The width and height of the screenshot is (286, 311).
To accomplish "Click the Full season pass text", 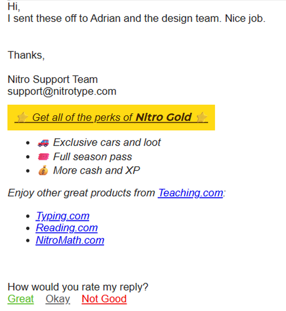I will [92, 157].
